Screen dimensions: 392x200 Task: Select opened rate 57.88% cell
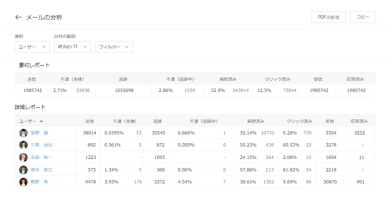pyautogui.click(x=248, y=170)
